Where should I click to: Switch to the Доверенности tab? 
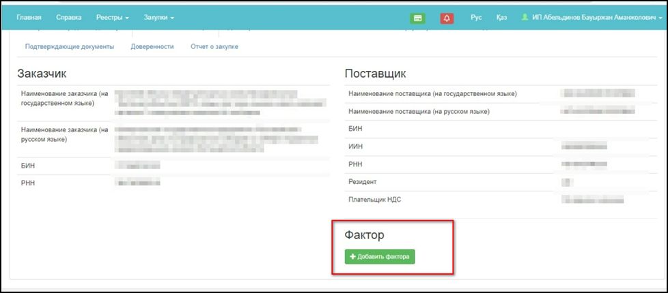click(x=152, y=47)
